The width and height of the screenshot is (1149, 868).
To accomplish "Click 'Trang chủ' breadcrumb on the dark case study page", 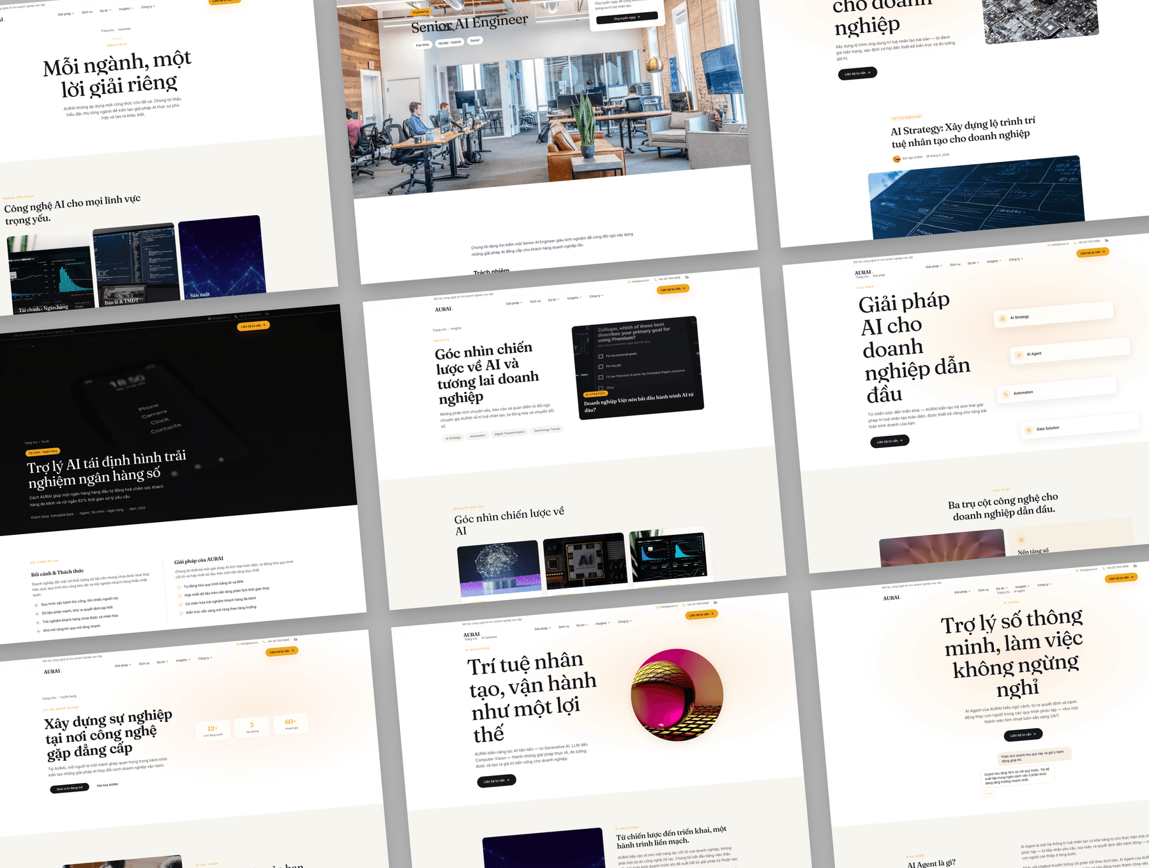I will (31, 442).
